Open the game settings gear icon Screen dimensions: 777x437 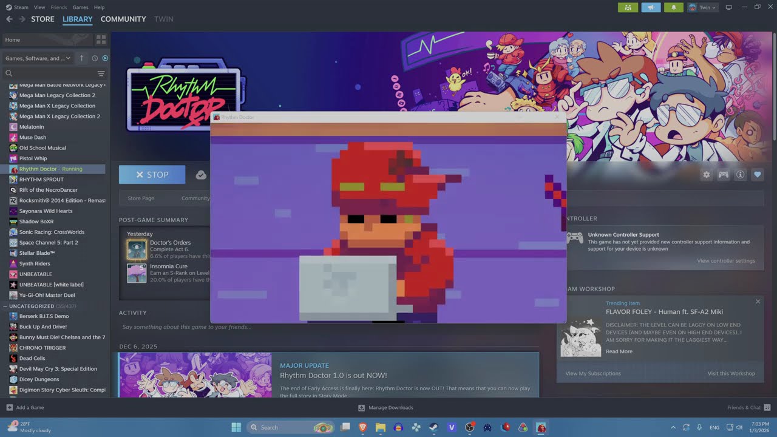pyautogui.click(x=706, y=175)
